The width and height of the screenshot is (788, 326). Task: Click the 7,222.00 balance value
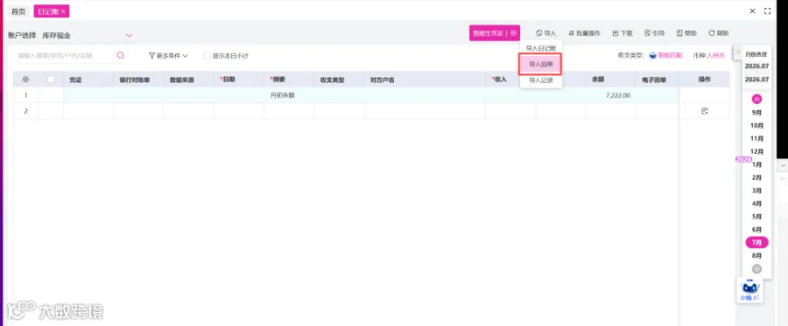[618, 95]
